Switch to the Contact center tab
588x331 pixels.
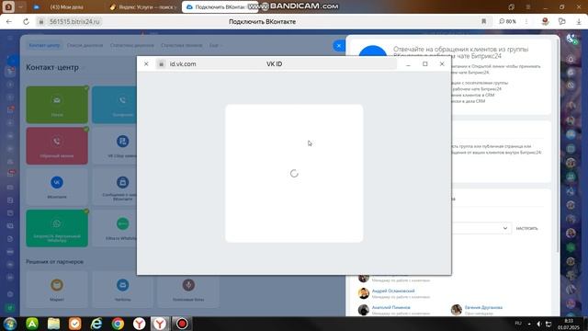coord(44,45)
